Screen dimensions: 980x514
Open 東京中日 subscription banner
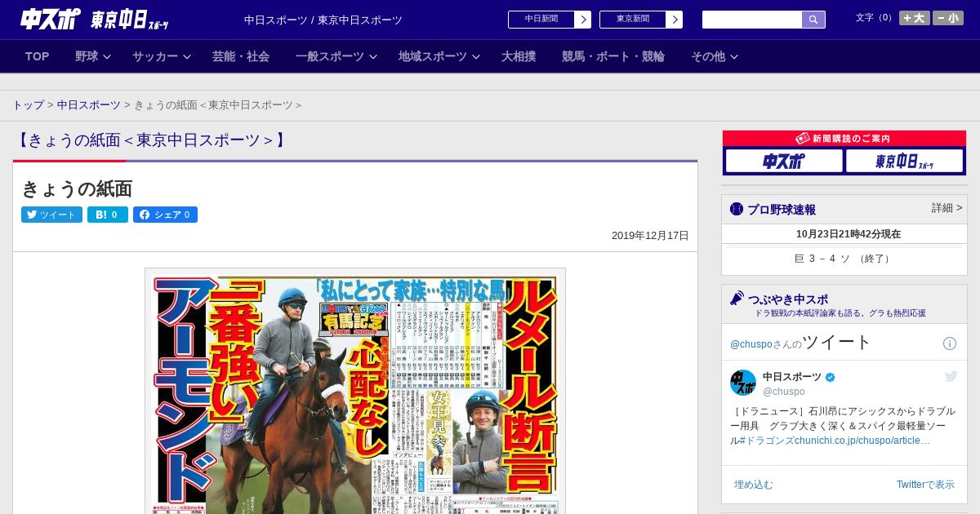904,162
